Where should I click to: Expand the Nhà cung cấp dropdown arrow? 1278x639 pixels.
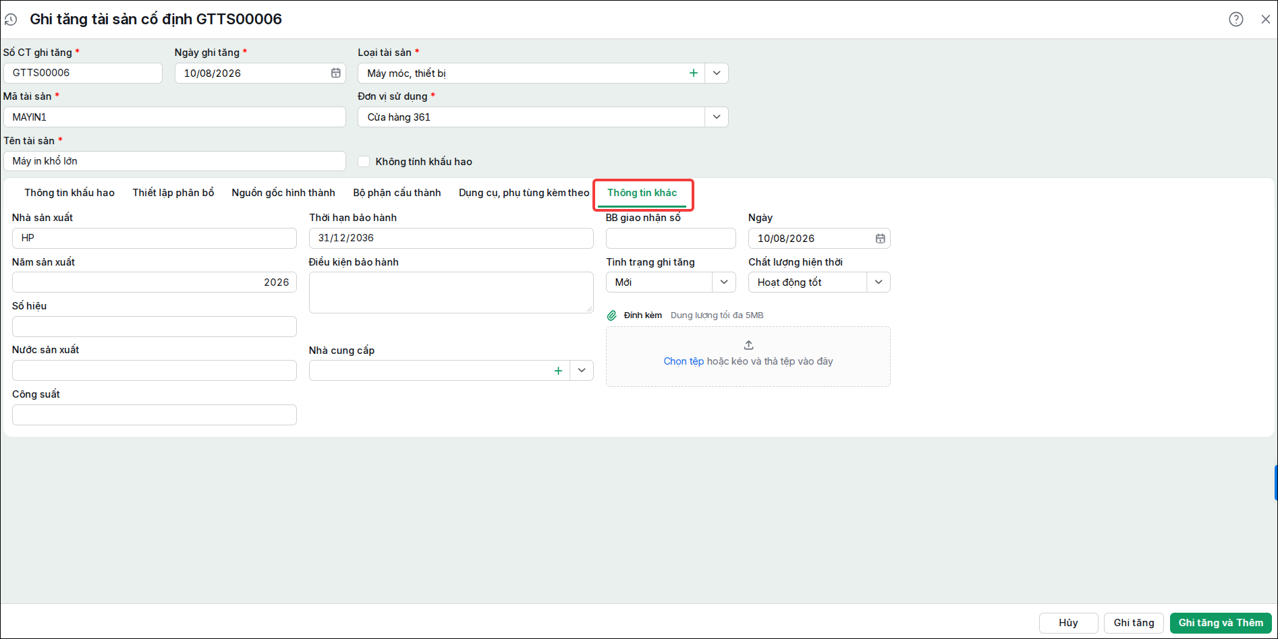point(582,370)
